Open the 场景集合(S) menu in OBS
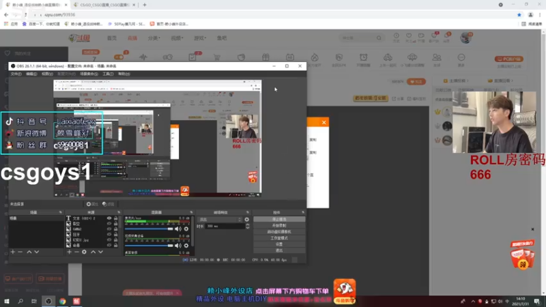 click(89, 74)
